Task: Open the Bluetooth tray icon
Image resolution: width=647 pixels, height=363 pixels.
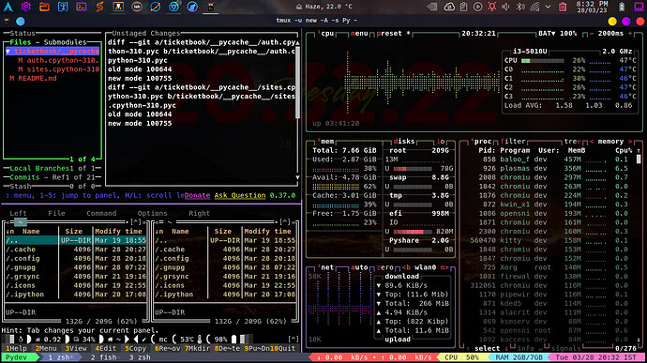Action: pyautogui.click(x=520, y=7)
